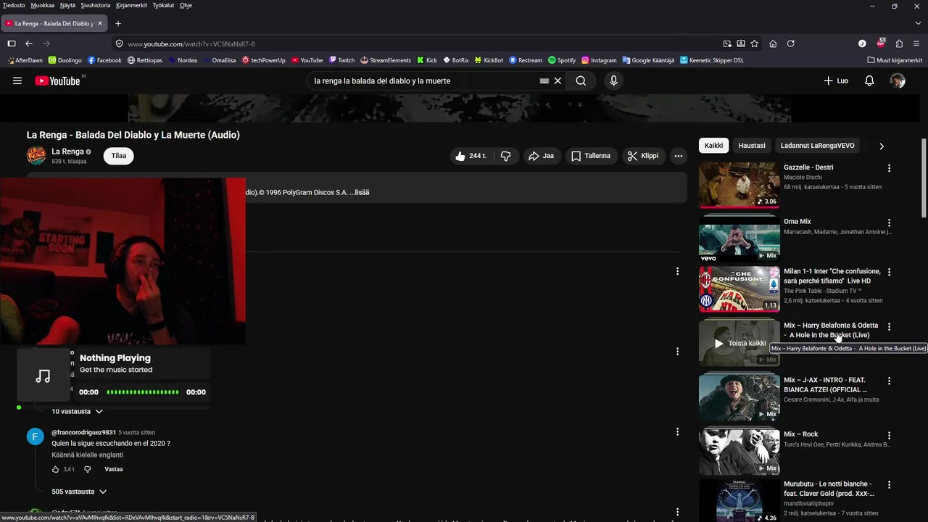The height and width of the screenshot is (522, 928).
Task: Subscribe with the Tilaa button
Action: (x=119, y=156)
